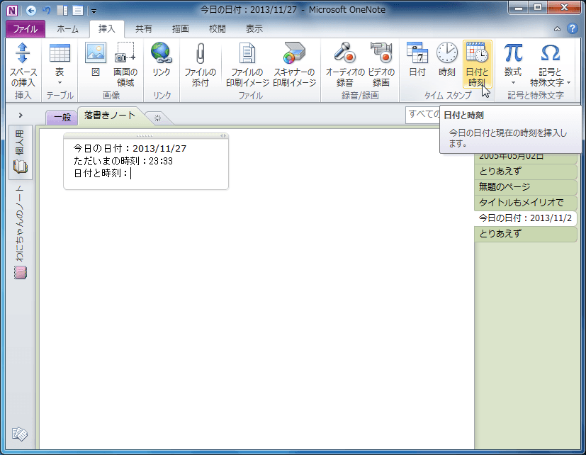Open Customize Quick Access Toolbar dropdown

(x=94, y=11)
